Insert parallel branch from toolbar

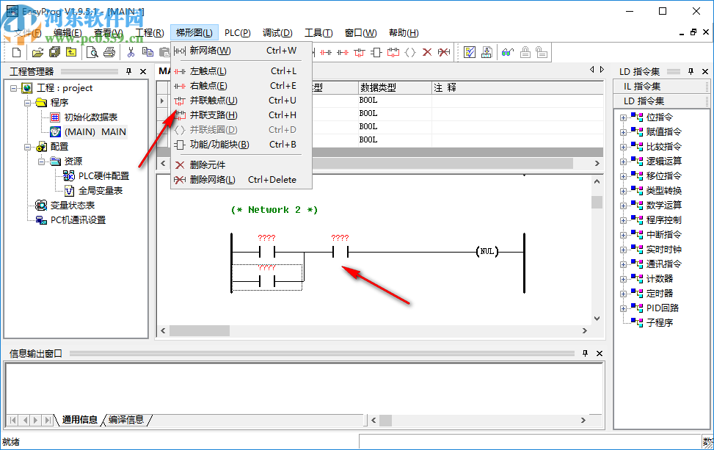coord(393,53)
